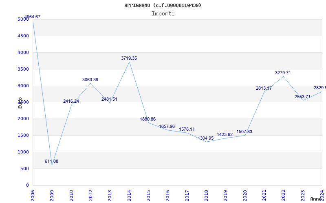The height and width of the screenshot is (203, 326).
Task: Click the 2009 year axis label
Action: tap(52, 196)
